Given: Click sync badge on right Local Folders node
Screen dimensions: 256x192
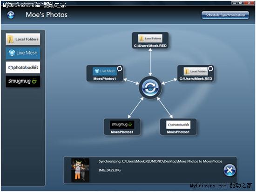Looking at the screenshot, I should pos(210,68).
